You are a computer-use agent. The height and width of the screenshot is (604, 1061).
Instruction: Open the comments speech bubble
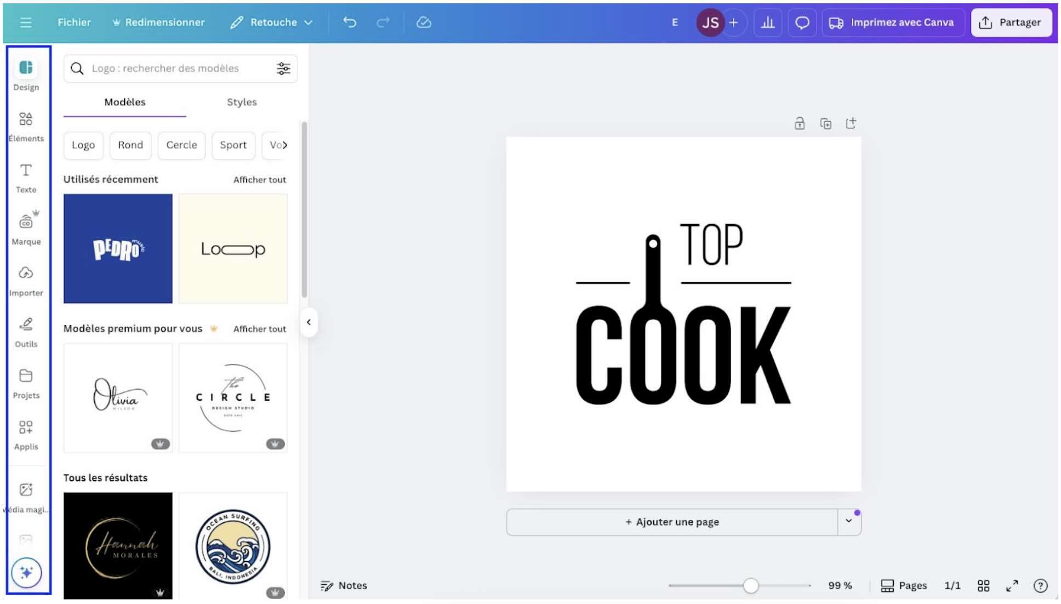pyautogui.click(x=802, y=22)
